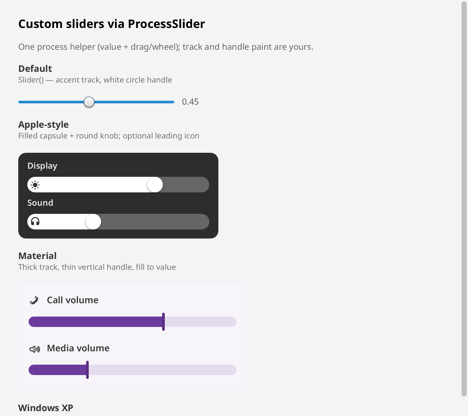The image size is (468, 416).
Task: Click the page's vertical scrollbar
Action: (x=464, y=199)
